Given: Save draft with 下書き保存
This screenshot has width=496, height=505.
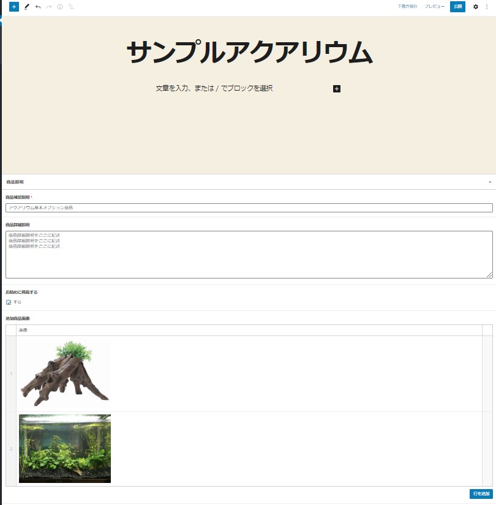Looking at the screenshot, I should point(407,7).
